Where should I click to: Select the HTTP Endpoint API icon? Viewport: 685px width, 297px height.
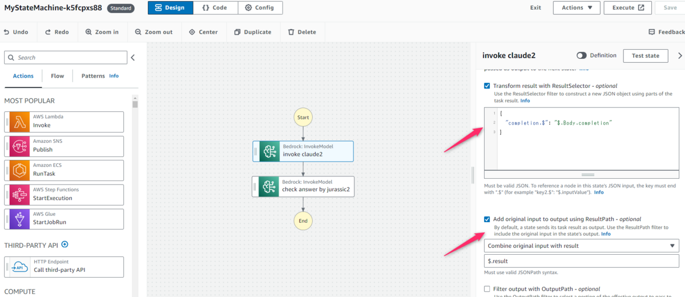[x=19, y=267]
